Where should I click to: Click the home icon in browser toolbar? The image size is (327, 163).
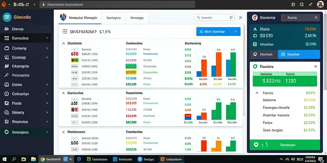pyautogui.click(x=293, y=4)
